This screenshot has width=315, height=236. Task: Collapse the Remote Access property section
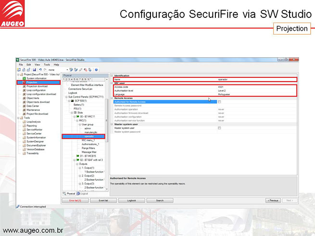click(x=112, y=98)
